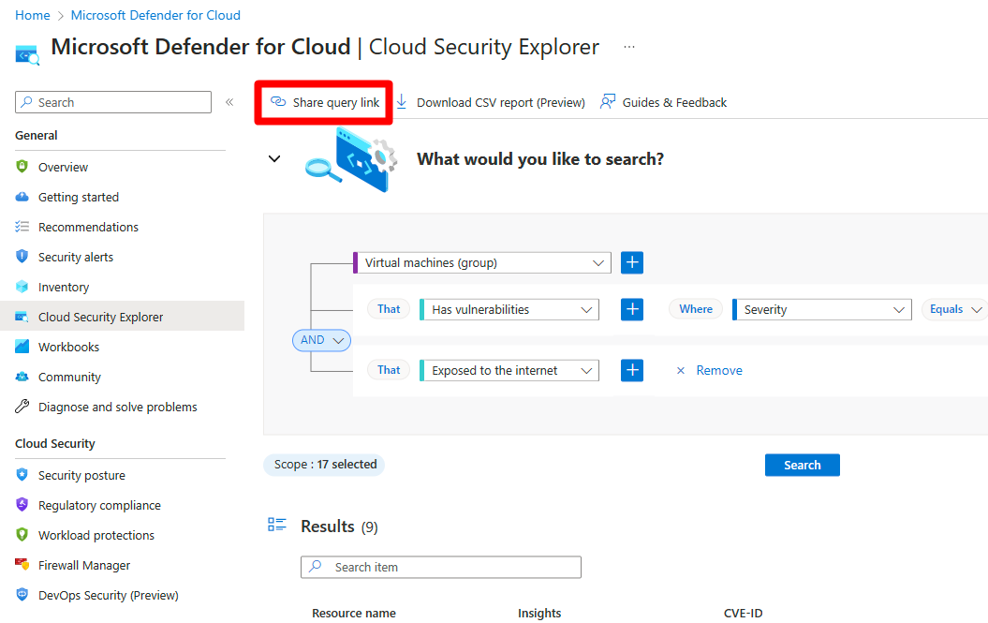Open the Equals operator dropdown
This screenshot has height=623, width=988.
(x=955, y=309)
